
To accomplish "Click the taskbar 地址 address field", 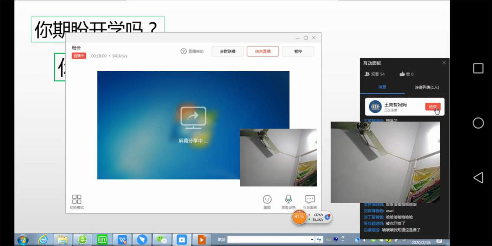I will click(268, 239).
